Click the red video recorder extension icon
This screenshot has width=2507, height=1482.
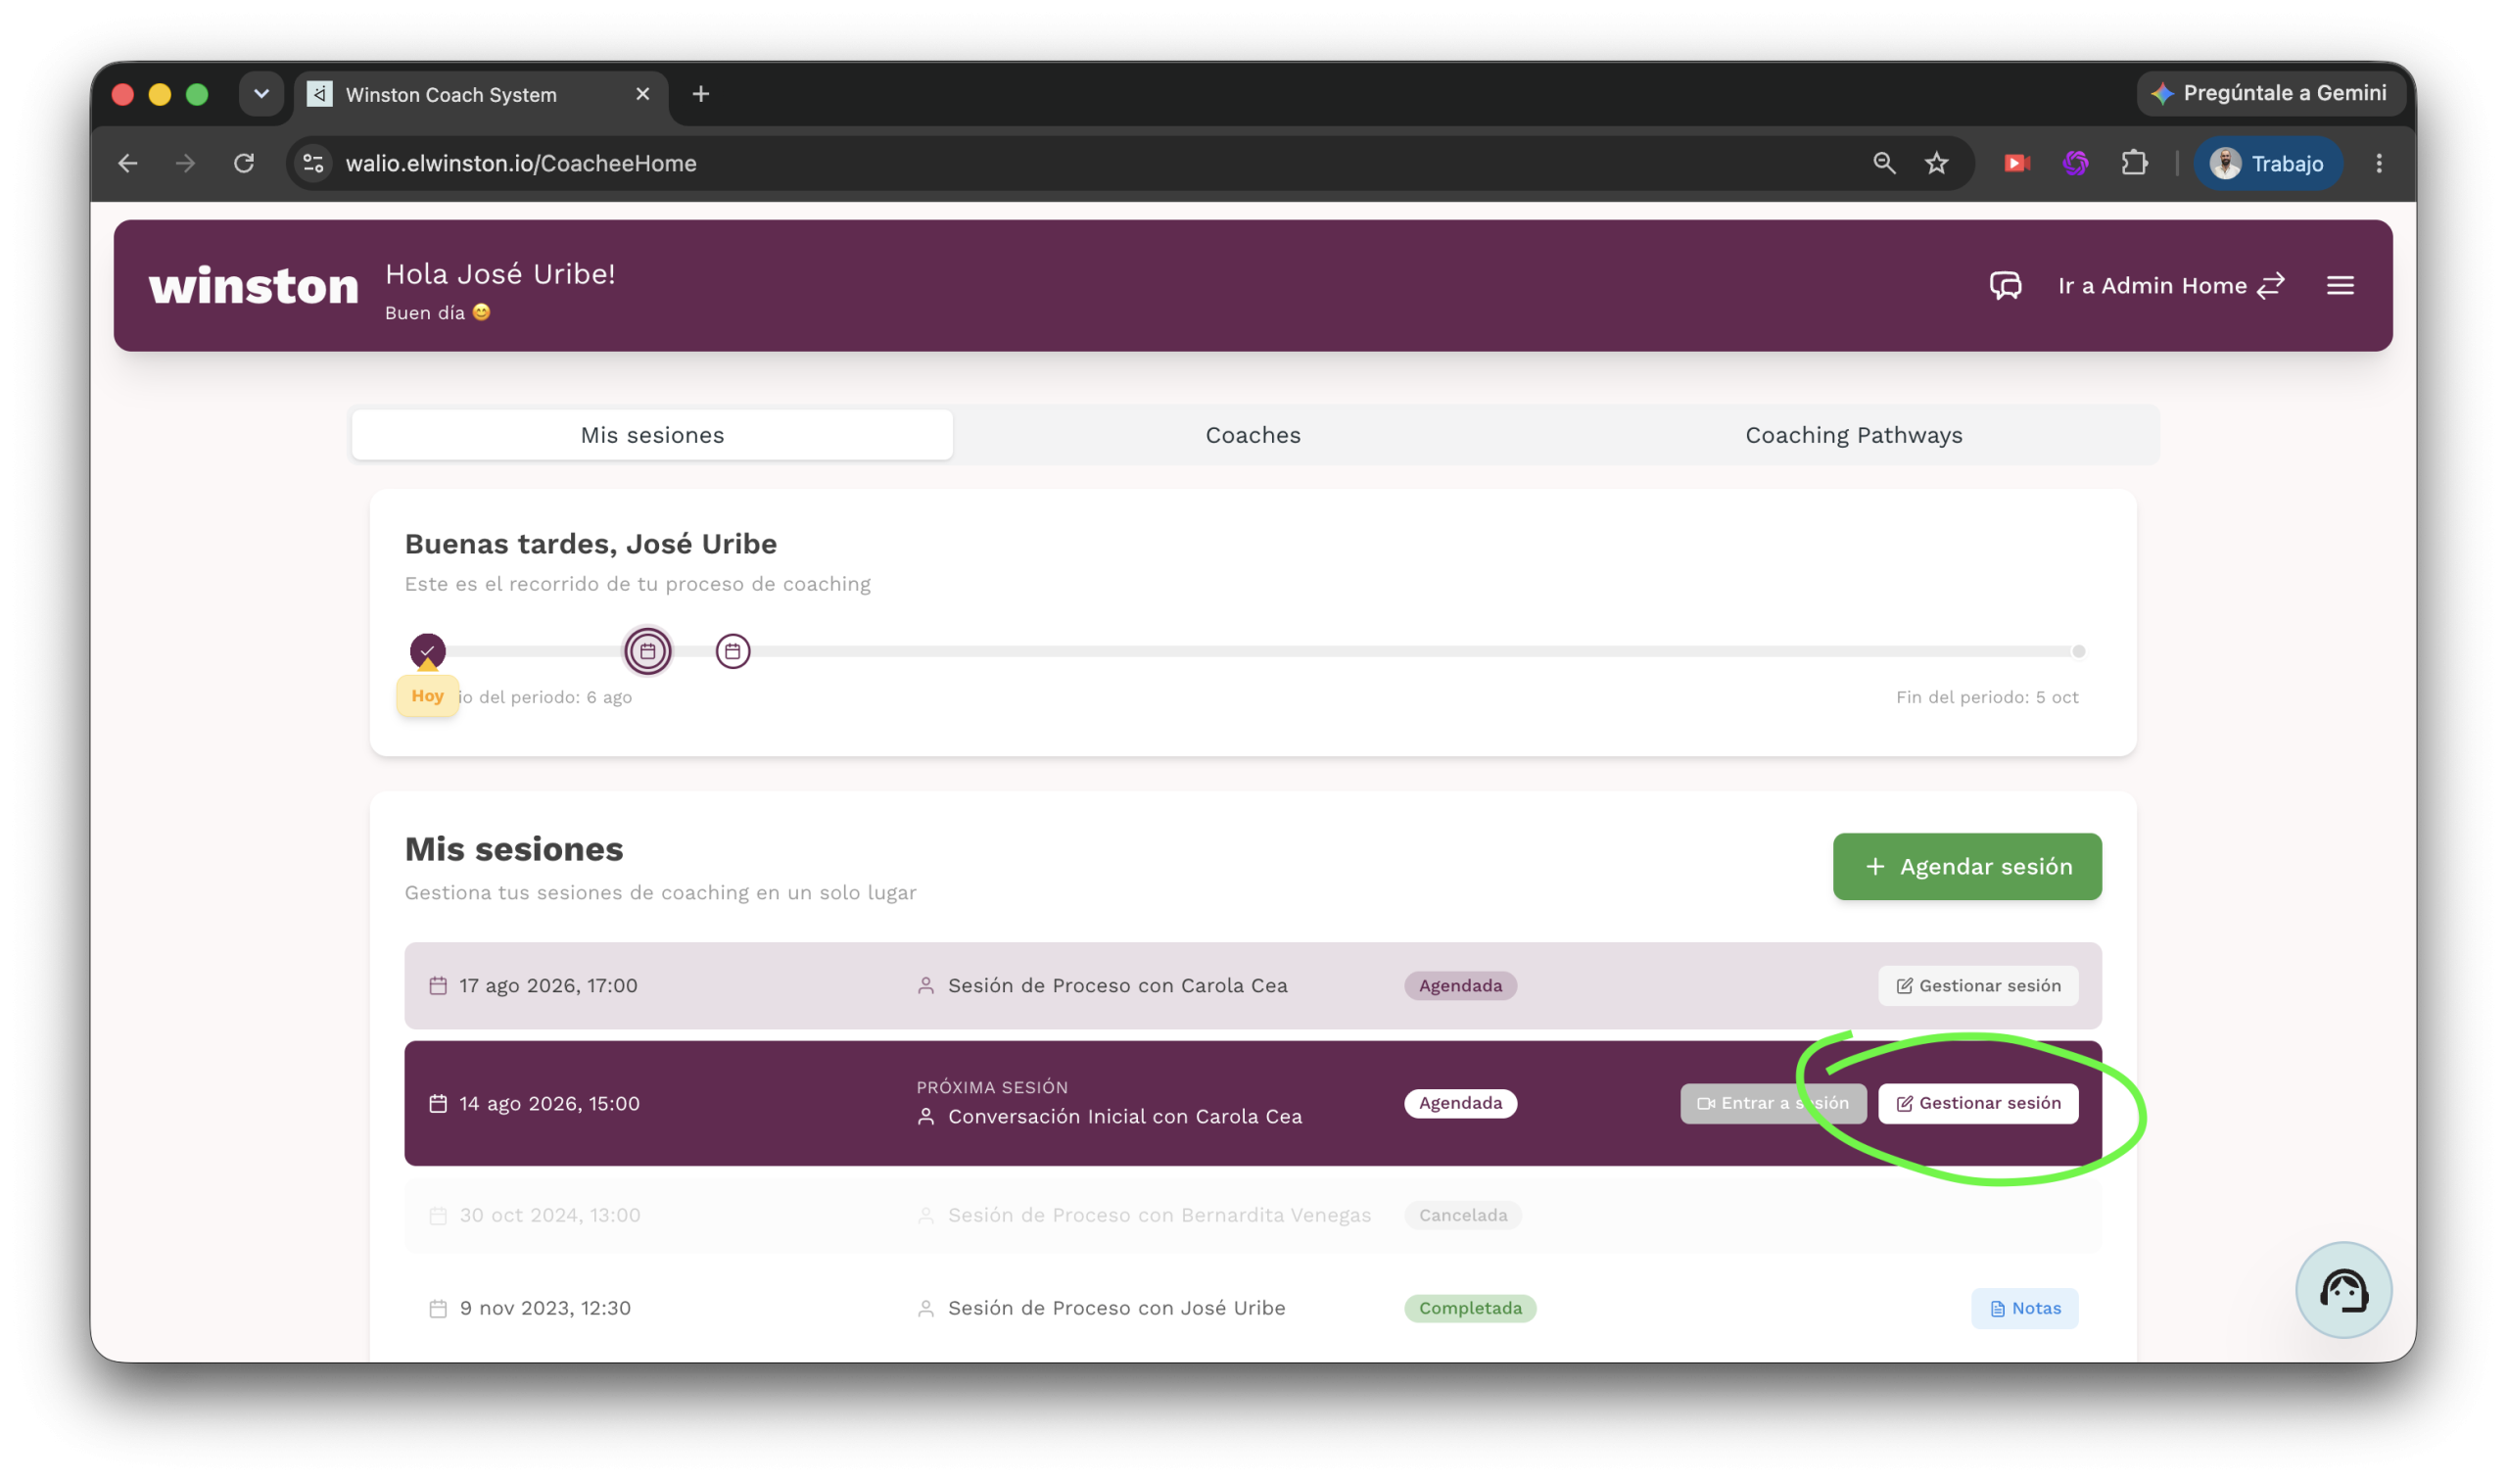2016,163
